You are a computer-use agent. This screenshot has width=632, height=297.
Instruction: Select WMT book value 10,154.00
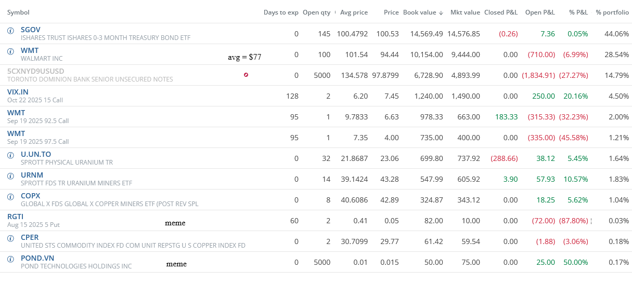[427, 55]
